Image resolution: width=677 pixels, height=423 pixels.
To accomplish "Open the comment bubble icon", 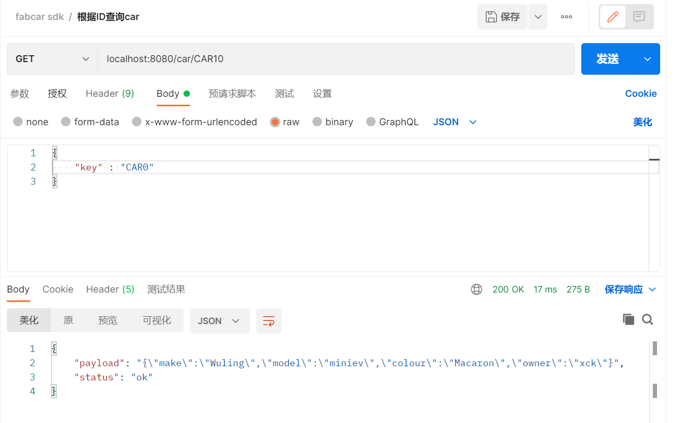I will [639, 17].
